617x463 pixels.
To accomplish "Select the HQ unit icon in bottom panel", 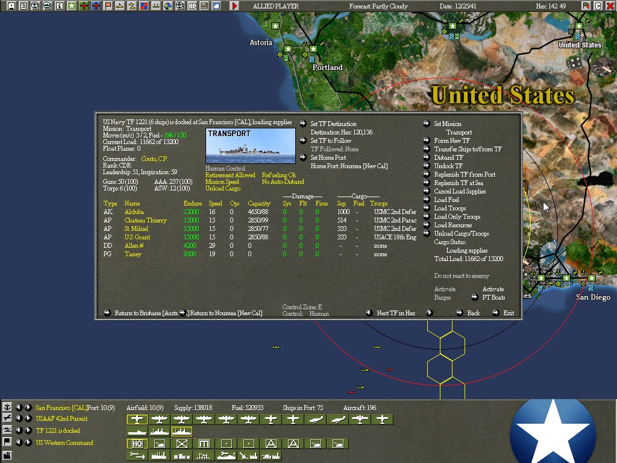I will 137,444.
